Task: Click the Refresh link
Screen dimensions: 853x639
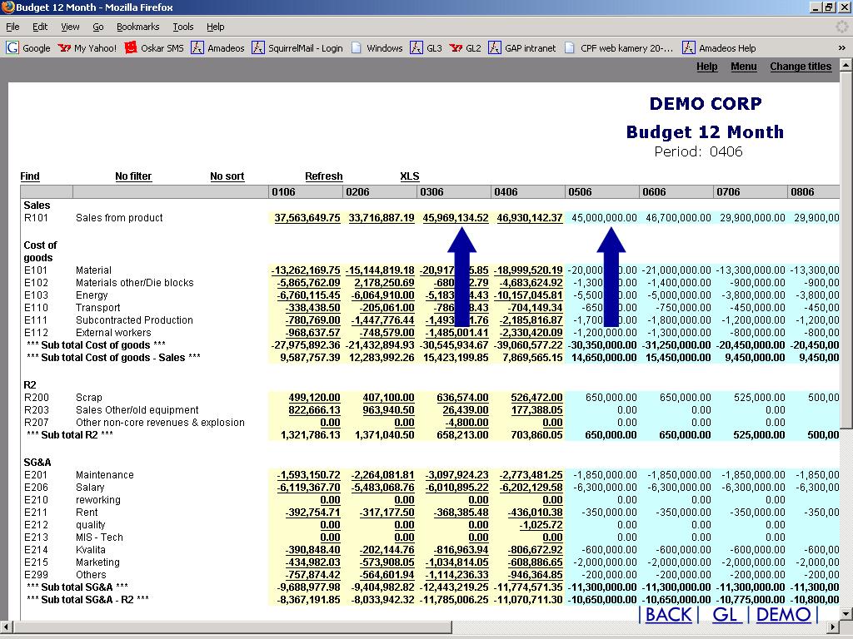Action: pyautogui.click(x=324, y=176)
